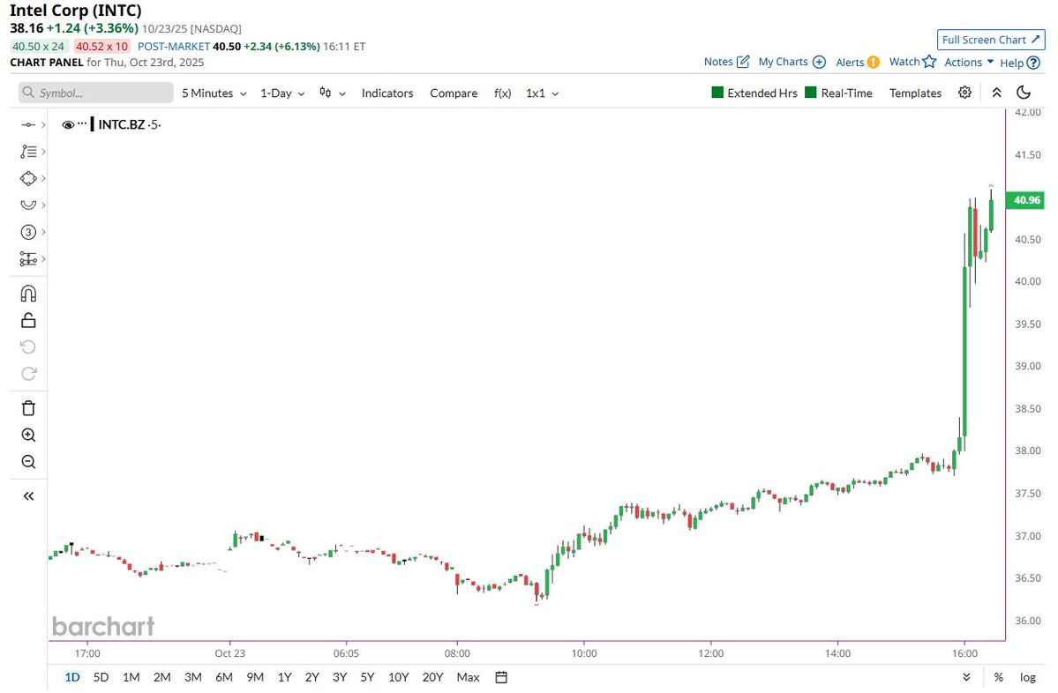Switch to dark mode moon icon
1058x693 pixels.
(1024, 93)
